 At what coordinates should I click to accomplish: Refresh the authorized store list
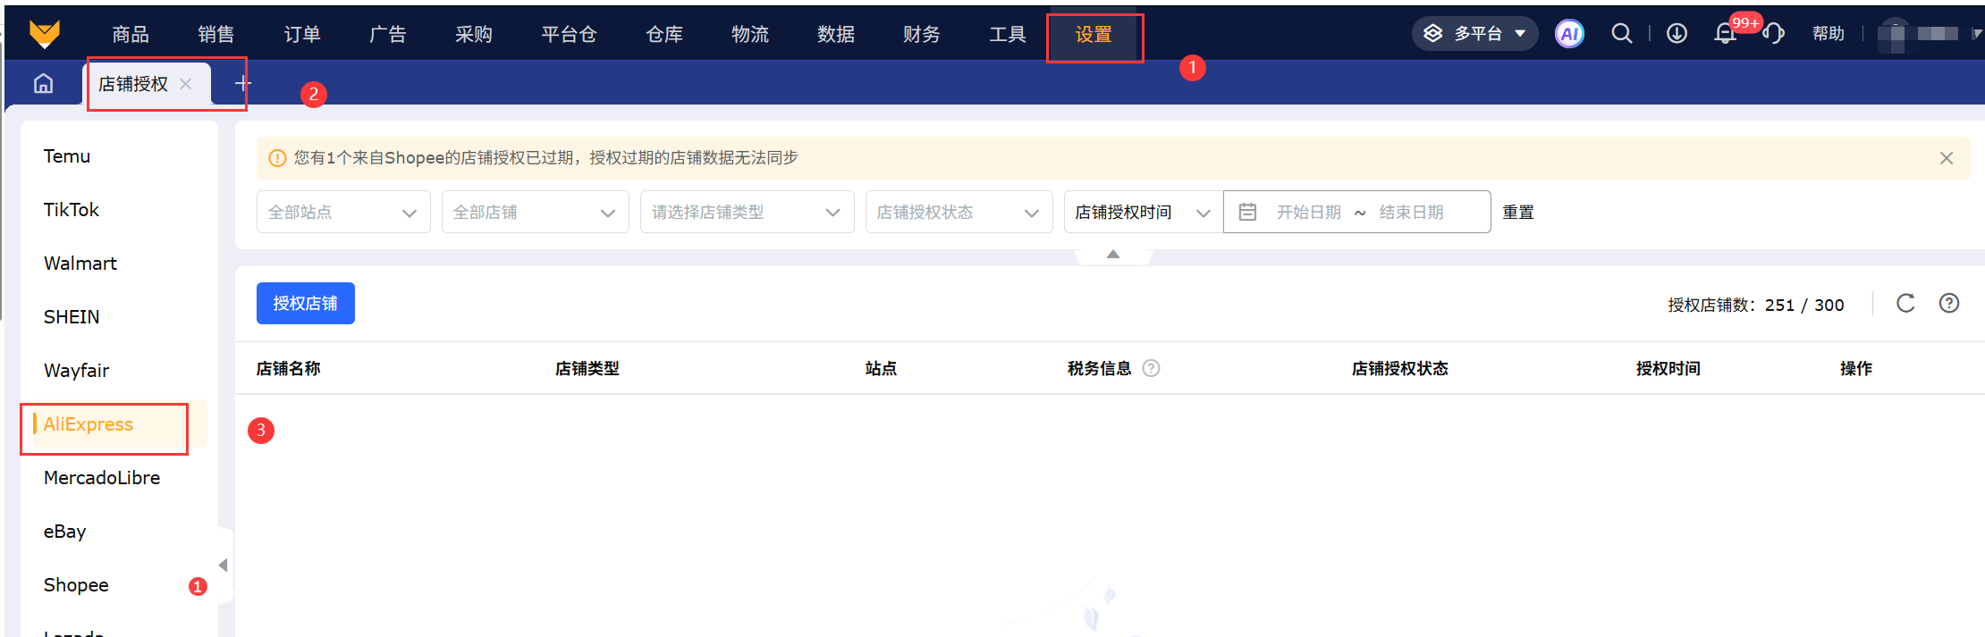click(x=1905, y=304)
